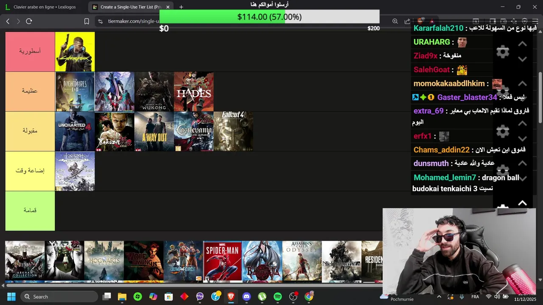Open settings gear for the أسطورية tier row
Image resolution: width=543 pixels, height=305 pixels.
click(503, 52)
